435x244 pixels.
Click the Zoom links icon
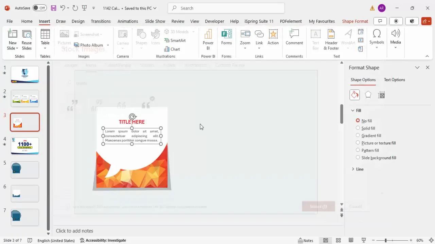click(245, 34)
